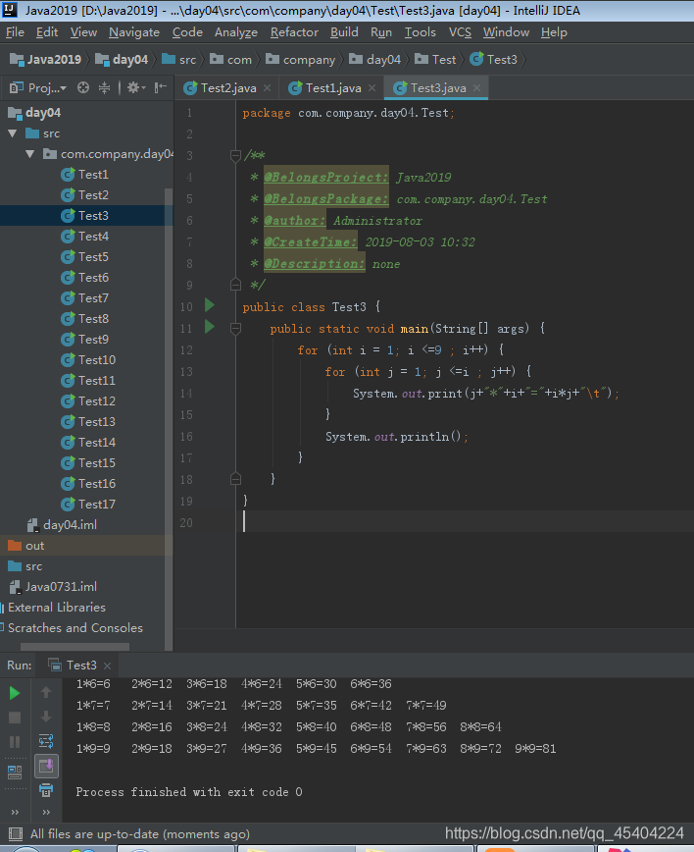Click Down the Stack Trace arrow

pyautogui.click(x=46, y=717)
